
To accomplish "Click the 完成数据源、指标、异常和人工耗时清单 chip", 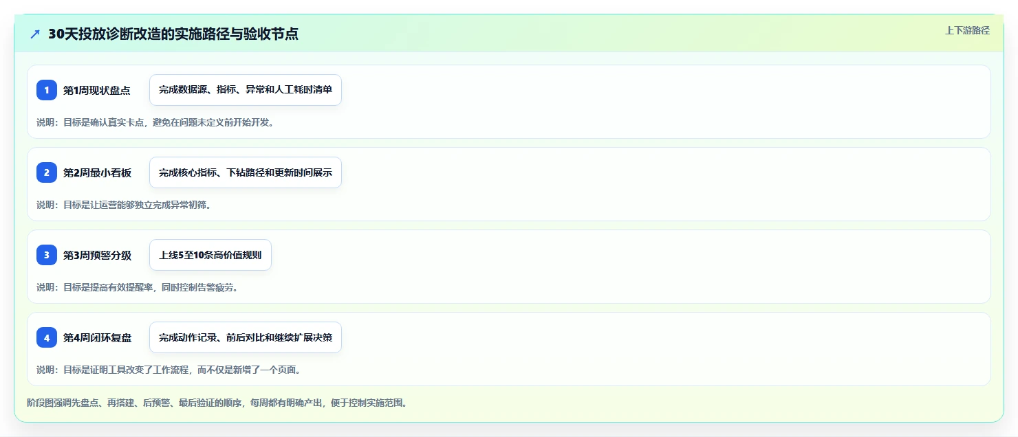I will click(246, 90).
